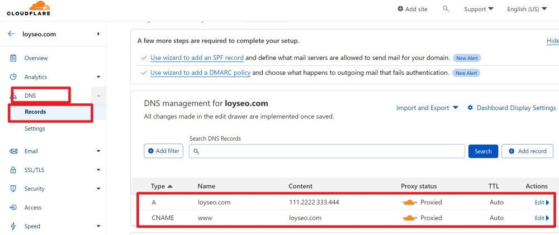This screenshot has width=559, height=235.
Task: Open the Overview menu item
Action: pyautogui.click(x=36, y=58)
